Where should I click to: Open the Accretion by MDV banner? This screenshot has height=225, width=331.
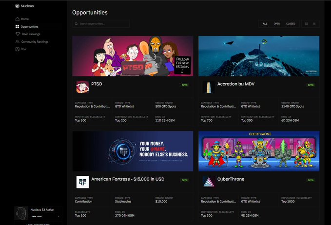(259, 56)
